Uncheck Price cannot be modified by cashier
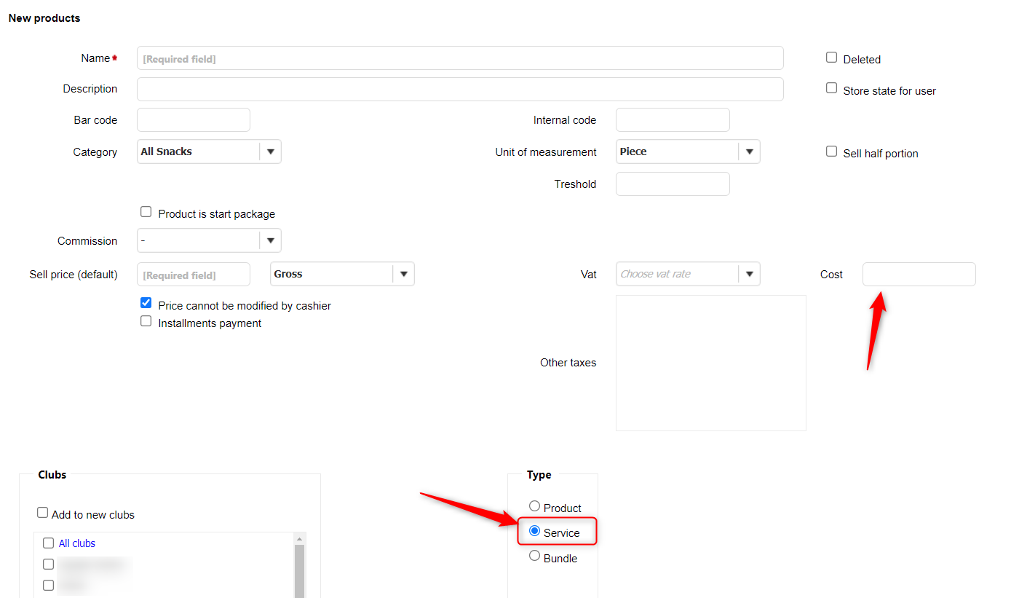 [146, 303]
